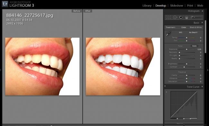Adjust the Contrast slider
This screenshot has height=126, width=209.
coord(186,67)
